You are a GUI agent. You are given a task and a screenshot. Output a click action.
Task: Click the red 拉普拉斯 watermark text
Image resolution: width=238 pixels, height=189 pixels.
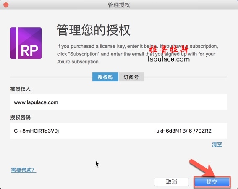tap(169, 49)
